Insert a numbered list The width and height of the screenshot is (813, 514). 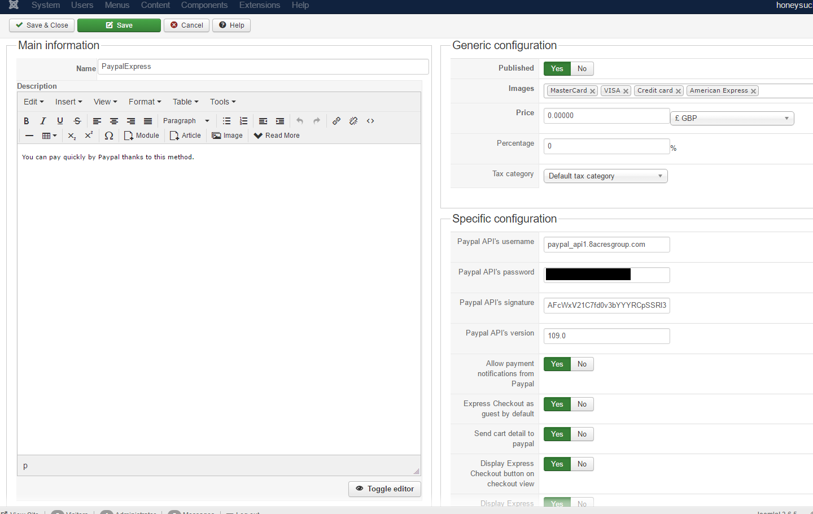[x=244, y=121]
